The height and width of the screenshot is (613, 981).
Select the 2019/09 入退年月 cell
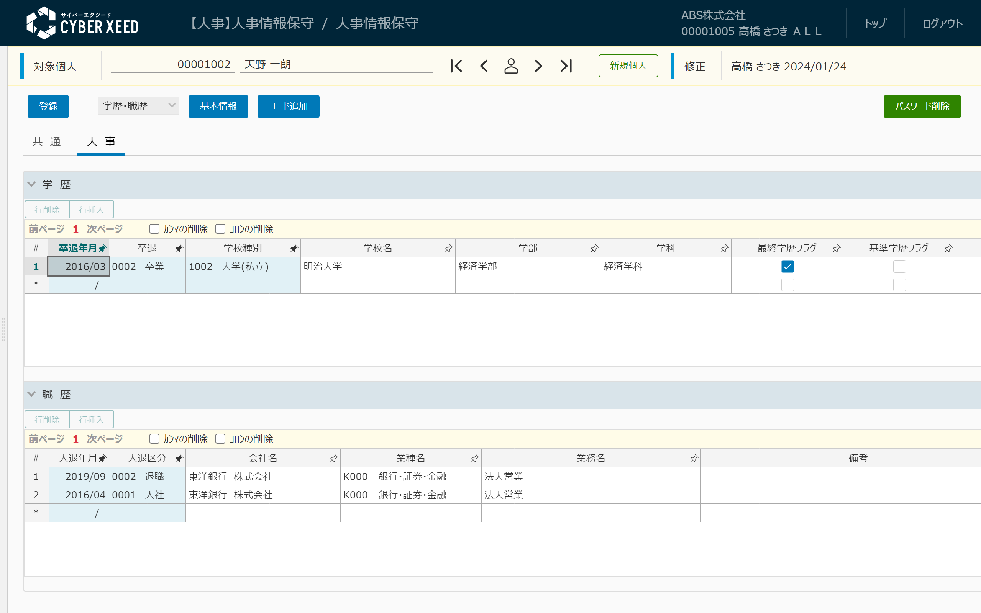78,476
